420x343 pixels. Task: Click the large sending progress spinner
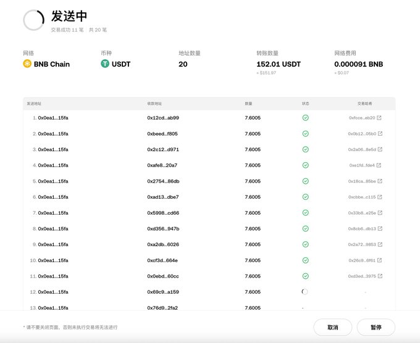point(34,20)
